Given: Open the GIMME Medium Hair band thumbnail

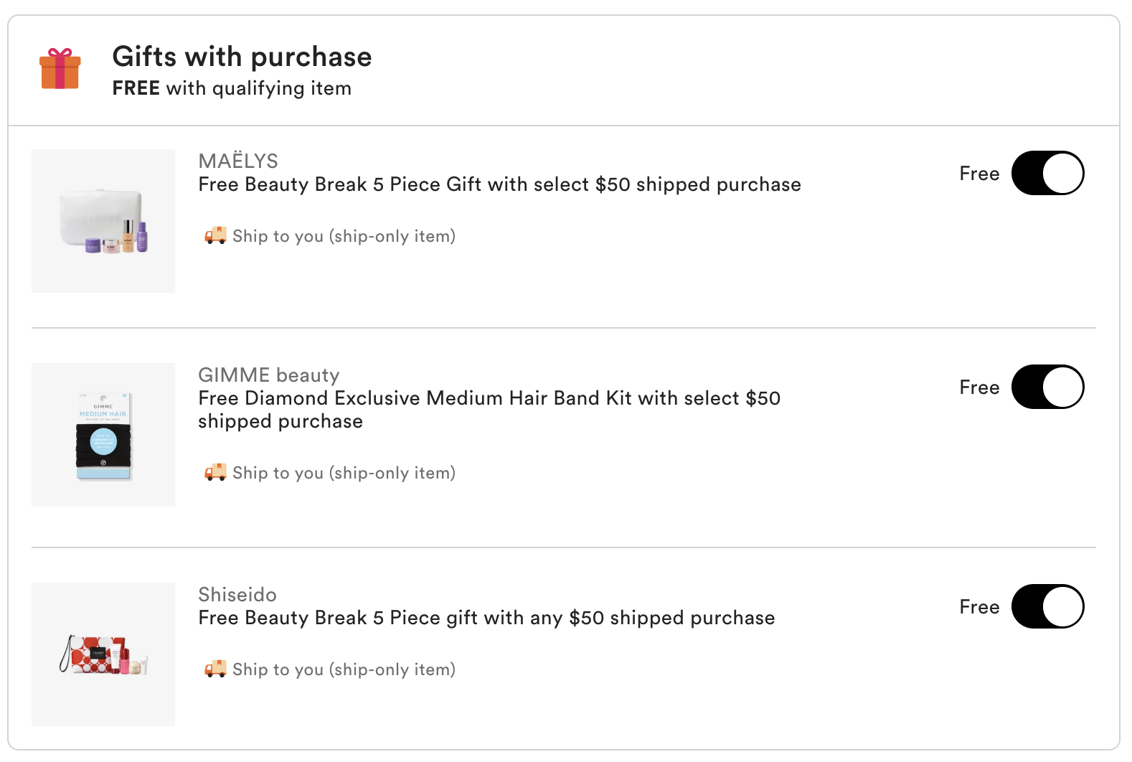Looking at the screenshot, I should pyautogui.click(x=103, y=435).
